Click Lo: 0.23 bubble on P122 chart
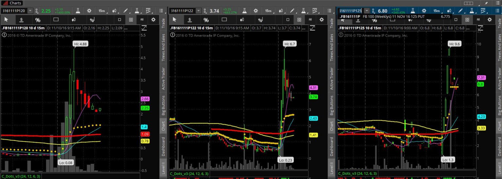Viewport: 502px width, 179px height. tap(285, 160)
